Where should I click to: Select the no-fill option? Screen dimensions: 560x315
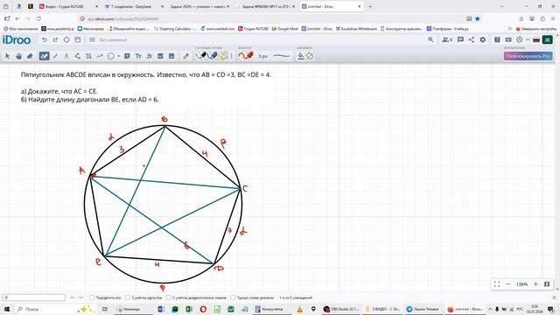click(x=310, y=56)
